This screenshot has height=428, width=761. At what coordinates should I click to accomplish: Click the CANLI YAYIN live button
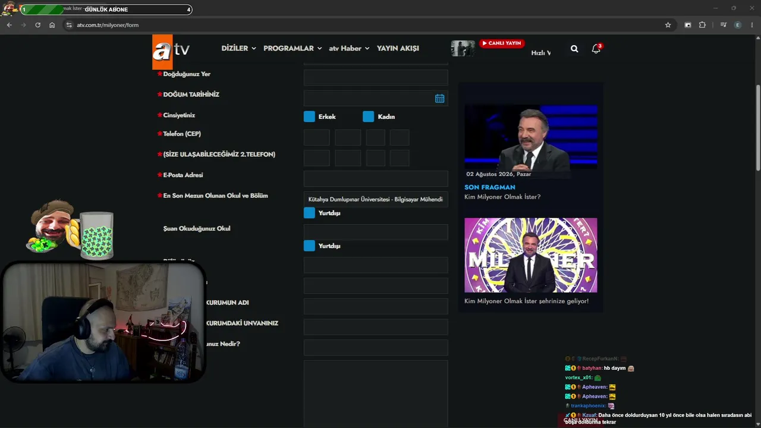click(x=502, y=43)
